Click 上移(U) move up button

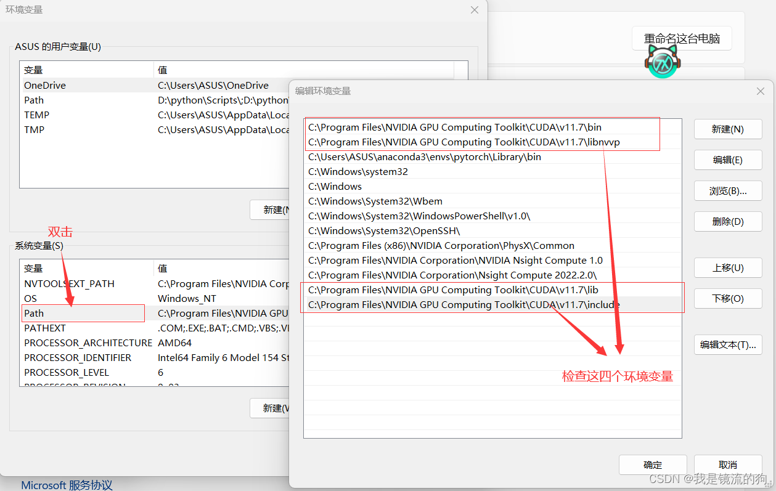728,268
